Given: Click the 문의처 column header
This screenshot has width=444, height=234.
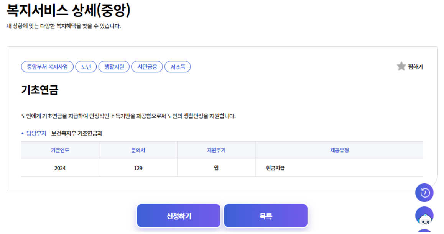Looking at the screenshot, I should coord(138,150).
